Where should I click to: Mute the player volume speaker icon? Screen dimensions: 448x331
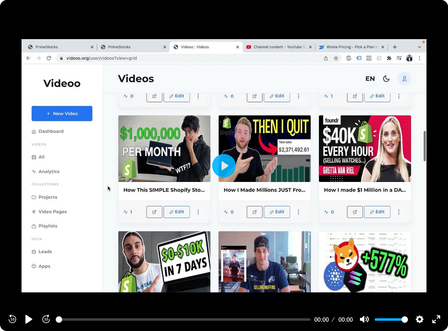[x=364, y=319]
